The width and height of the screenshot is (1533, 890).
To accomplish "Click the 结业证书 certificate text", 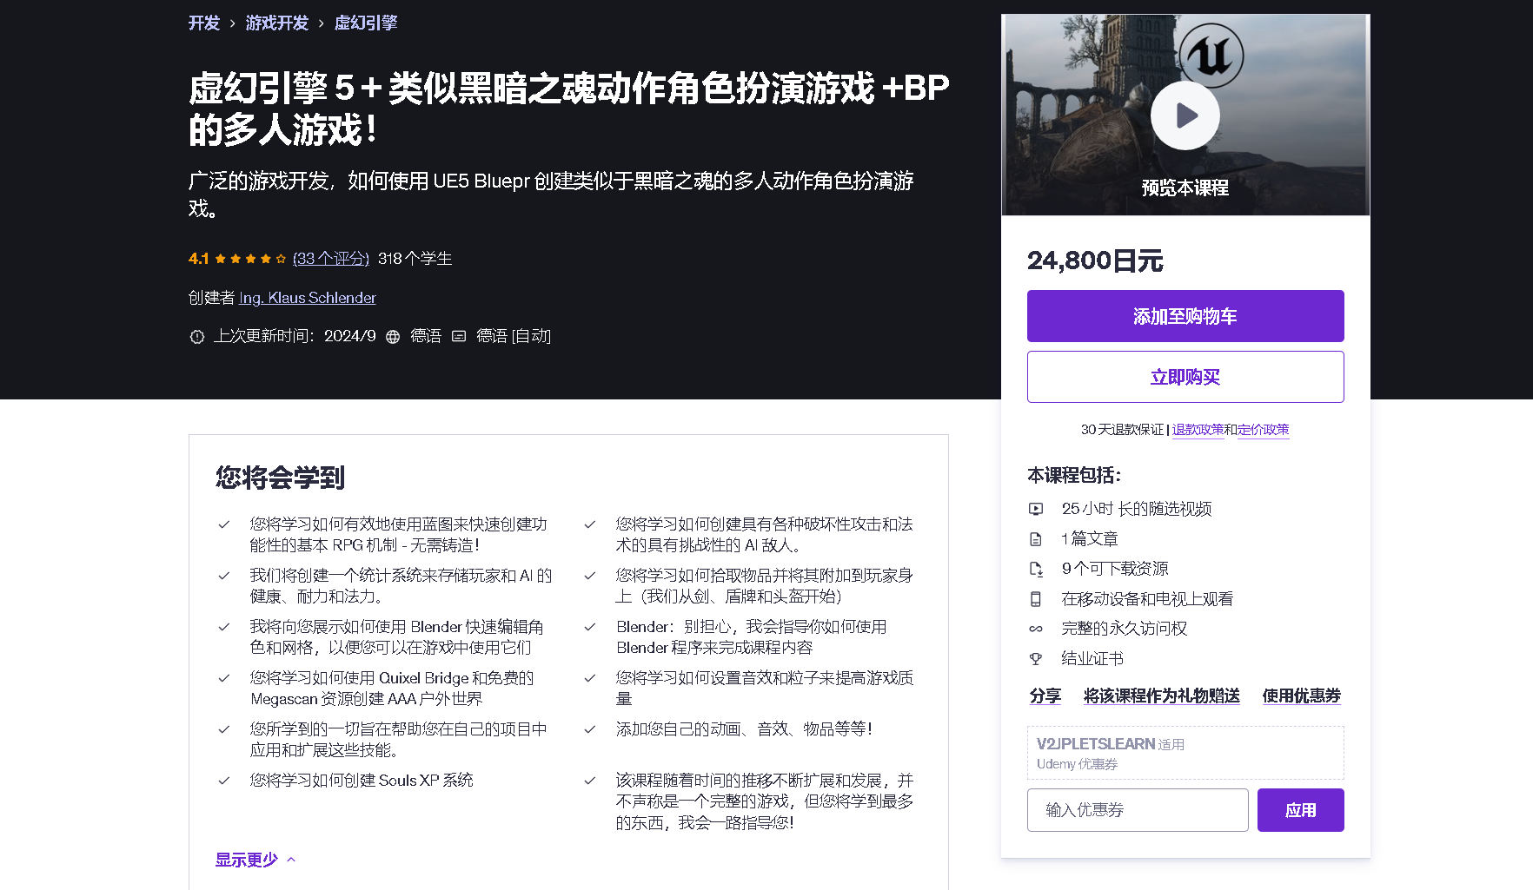I will [x=1092, y=659].
